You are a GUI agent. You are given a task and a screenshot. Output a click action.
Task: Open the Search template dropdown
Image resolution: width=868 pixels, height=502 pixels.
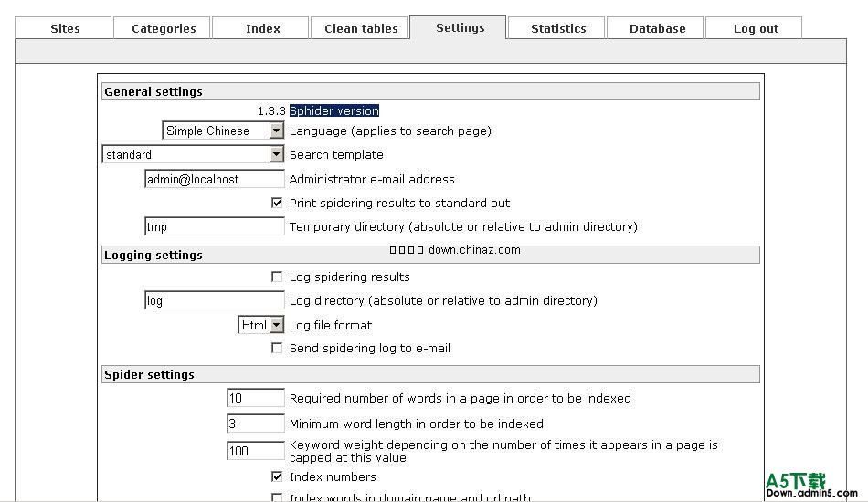[x=277, y=155]
